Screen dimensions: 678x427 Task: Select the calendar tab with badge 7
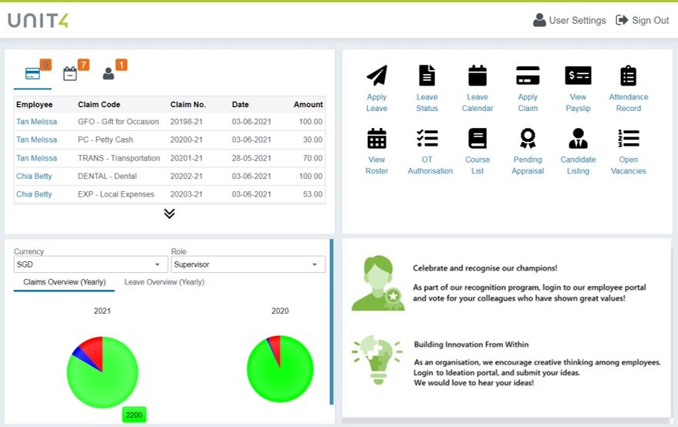point(70,73)
